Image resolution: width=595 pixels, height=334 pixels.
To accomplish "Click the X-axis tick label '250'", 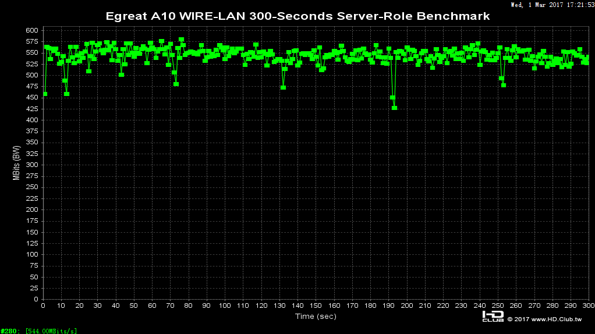I will pyautogui.click(x=497, y=305).
